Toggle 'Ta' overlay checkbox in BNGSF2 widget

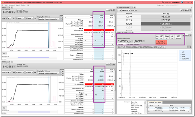pos(61,73)
